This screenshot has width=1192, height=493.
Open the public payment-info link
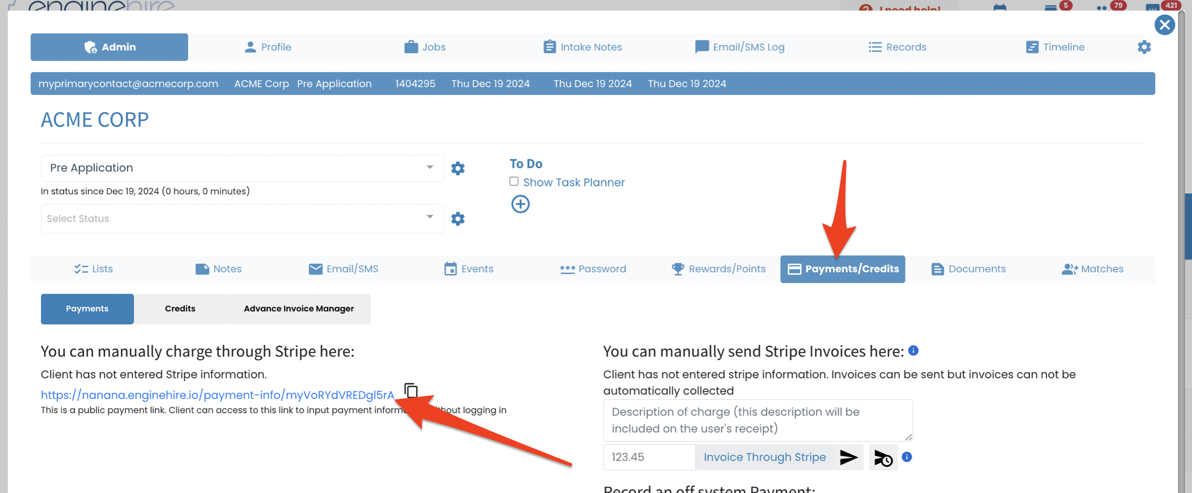pyautogui.click(x=217, y=395)
